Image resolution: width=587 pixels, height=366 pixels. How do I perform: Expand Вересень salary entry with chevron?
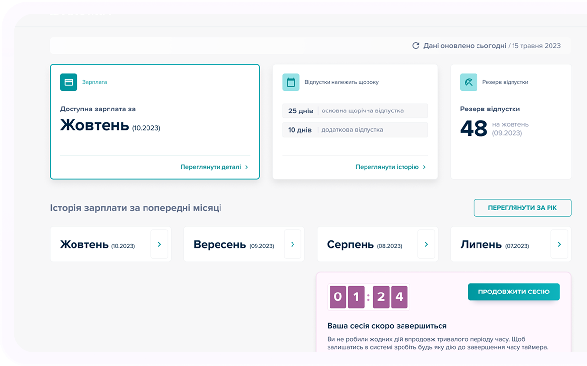click(x=293, y=244)
